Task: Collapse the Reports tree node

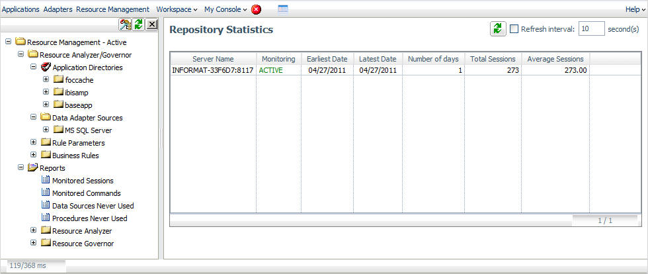Action: (21, 168)
